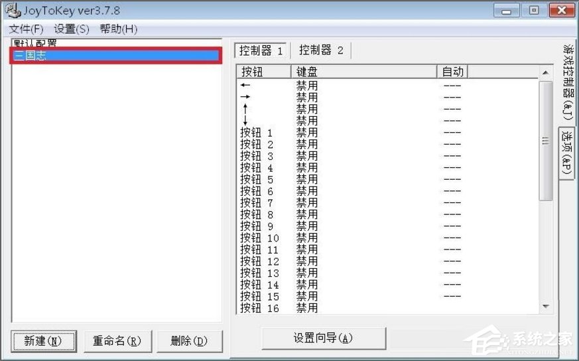Screen dimensions: 579x361
Task: Select the 按钮 2 row
Action: pyautogui.click(x=387, y=144)
